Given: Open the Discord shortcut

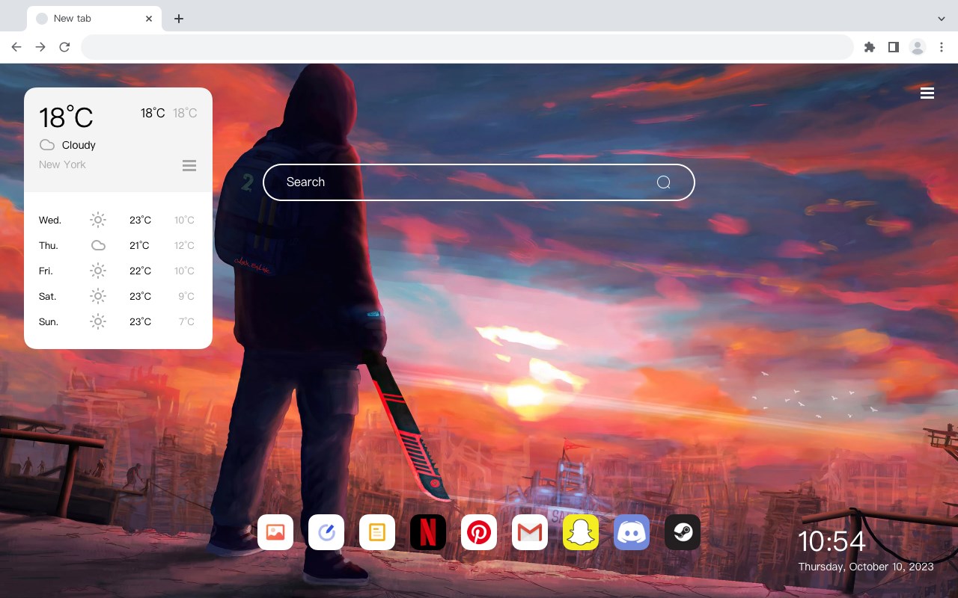Looking at the screenshot, I should point(632,532).
